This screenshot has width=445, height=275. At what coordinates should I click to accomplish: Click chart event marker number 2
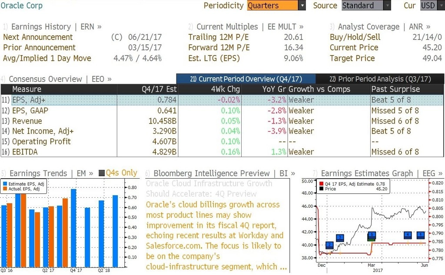point(329,245)
